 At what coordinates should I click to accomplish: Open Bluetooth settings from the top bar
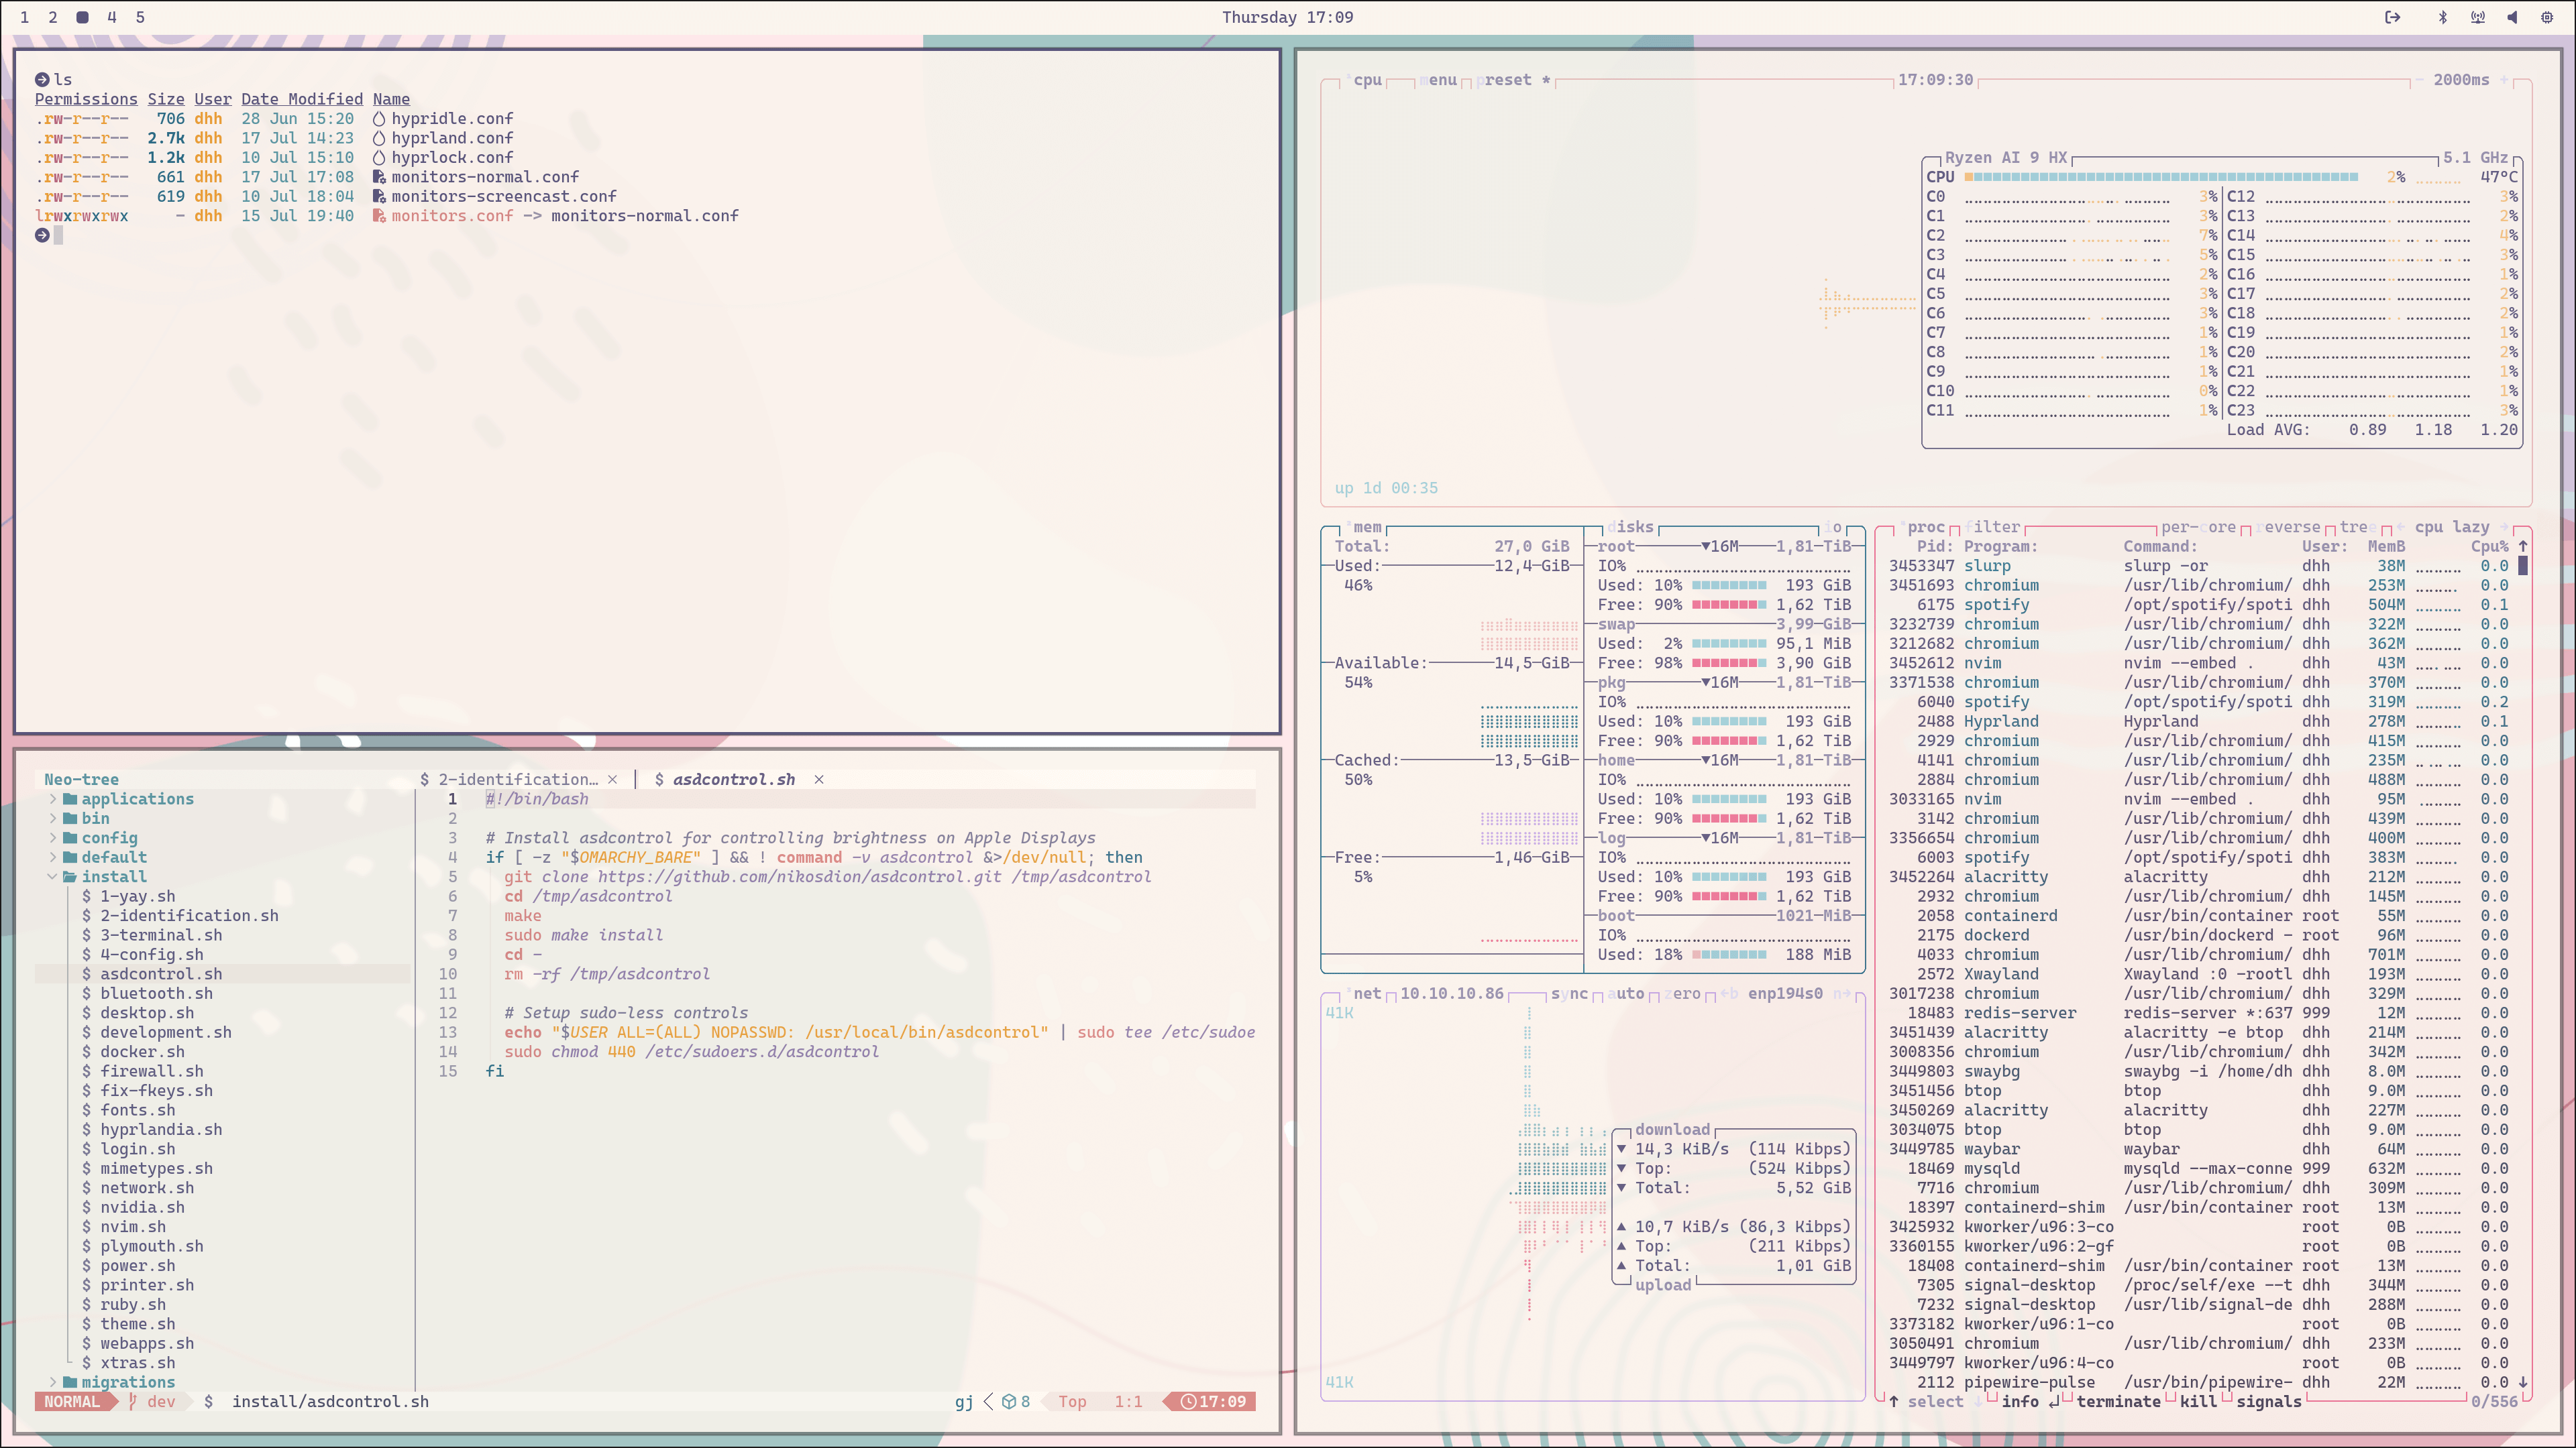[2443, 17]
